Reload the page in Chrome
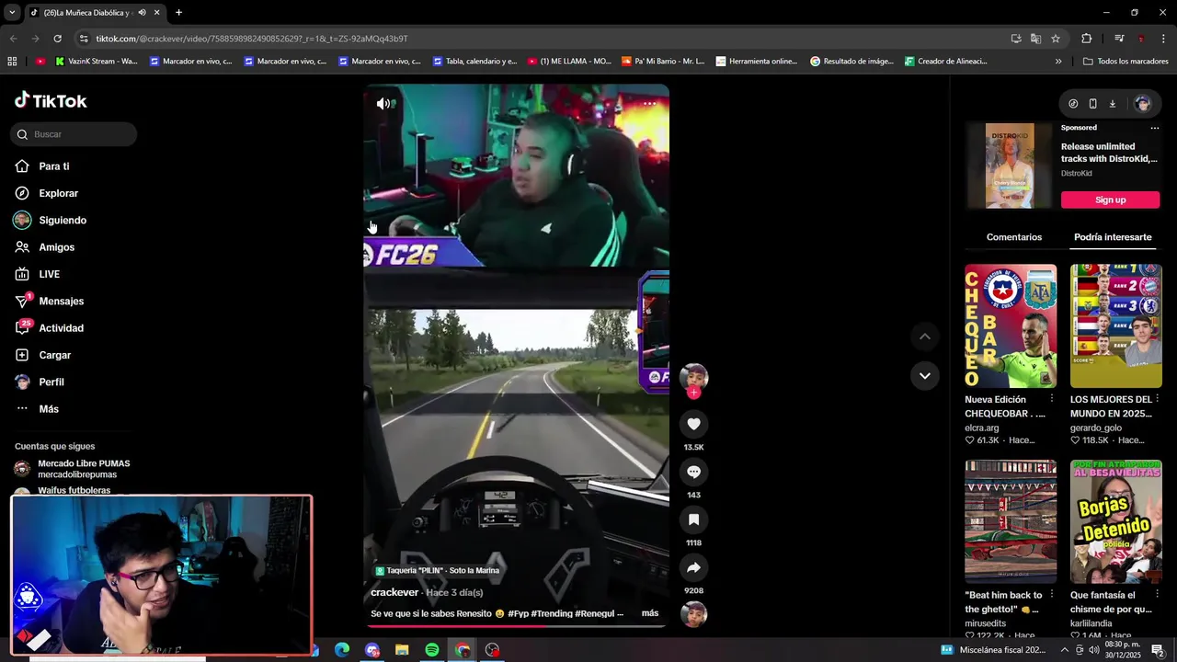This screenshot has height=662, width=1177. coord(57,39)
